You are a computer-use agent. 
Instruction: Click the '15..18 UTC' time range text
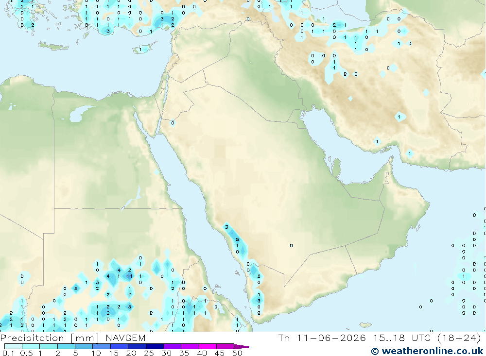click(402, 338)
